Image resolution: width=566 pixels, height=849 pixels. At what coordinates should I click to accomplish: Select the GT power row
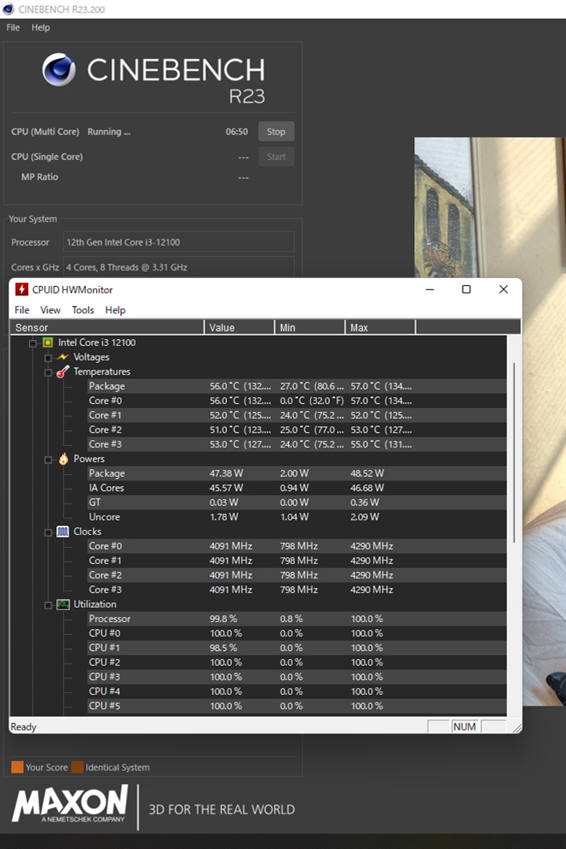click(297, 502)
